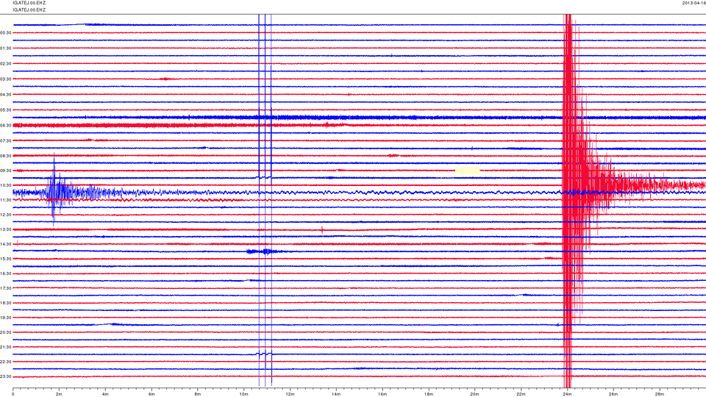Click the 12m axis tick label

tap(290, 394)
